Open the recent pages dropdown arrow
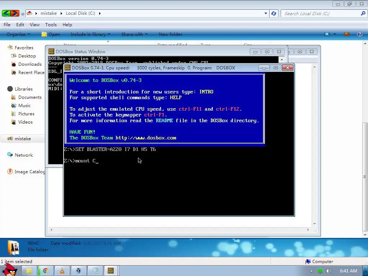Screen dimensions: 368x276 (23, 14)
